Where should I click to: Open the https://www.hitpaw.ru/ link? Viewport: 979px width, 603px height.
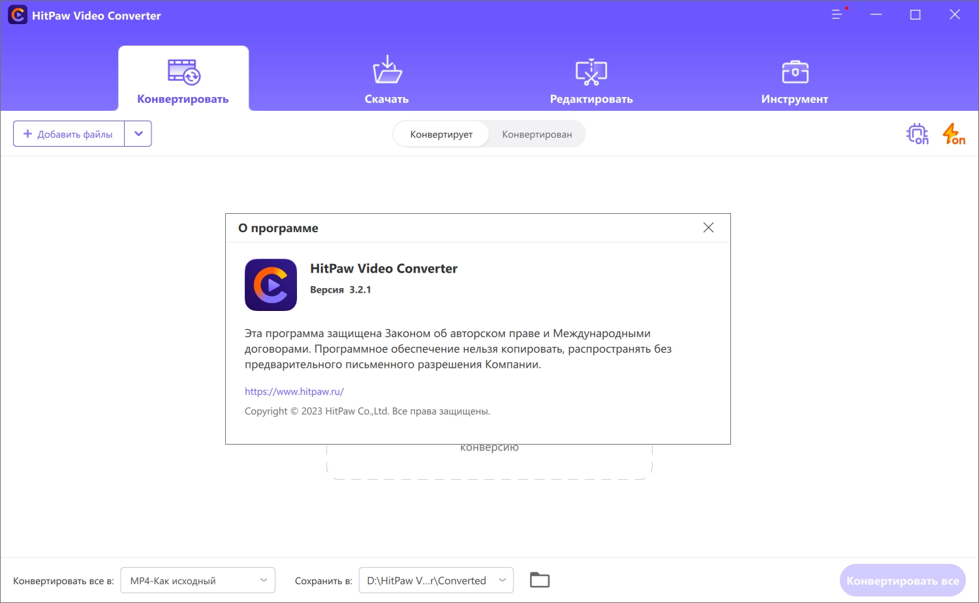click(x=294, y=392)
